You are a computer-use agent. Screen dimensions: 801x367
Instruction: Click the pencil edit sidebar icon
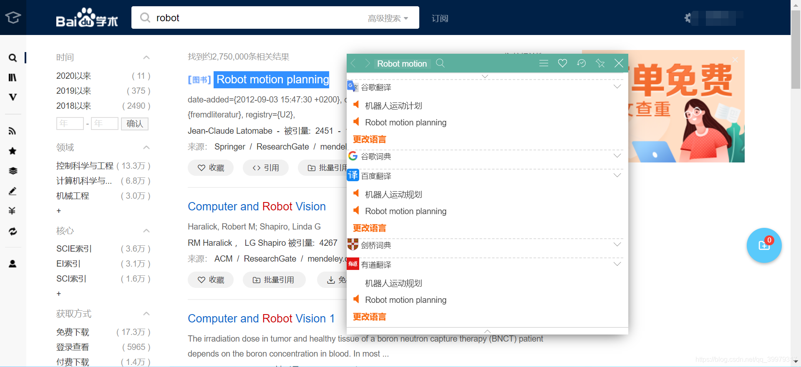pyautogui.click(x=13, y=191)
